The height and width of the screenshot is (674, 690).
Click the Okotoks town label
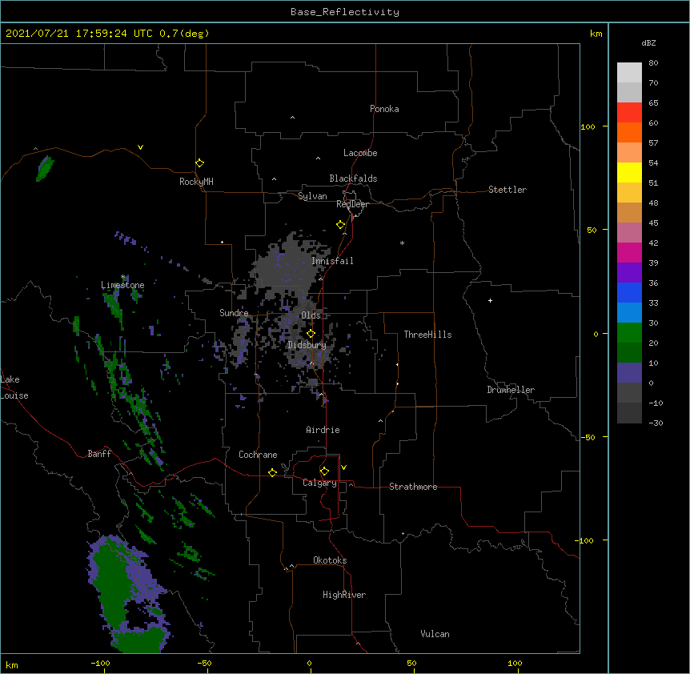tap(330, 560)
